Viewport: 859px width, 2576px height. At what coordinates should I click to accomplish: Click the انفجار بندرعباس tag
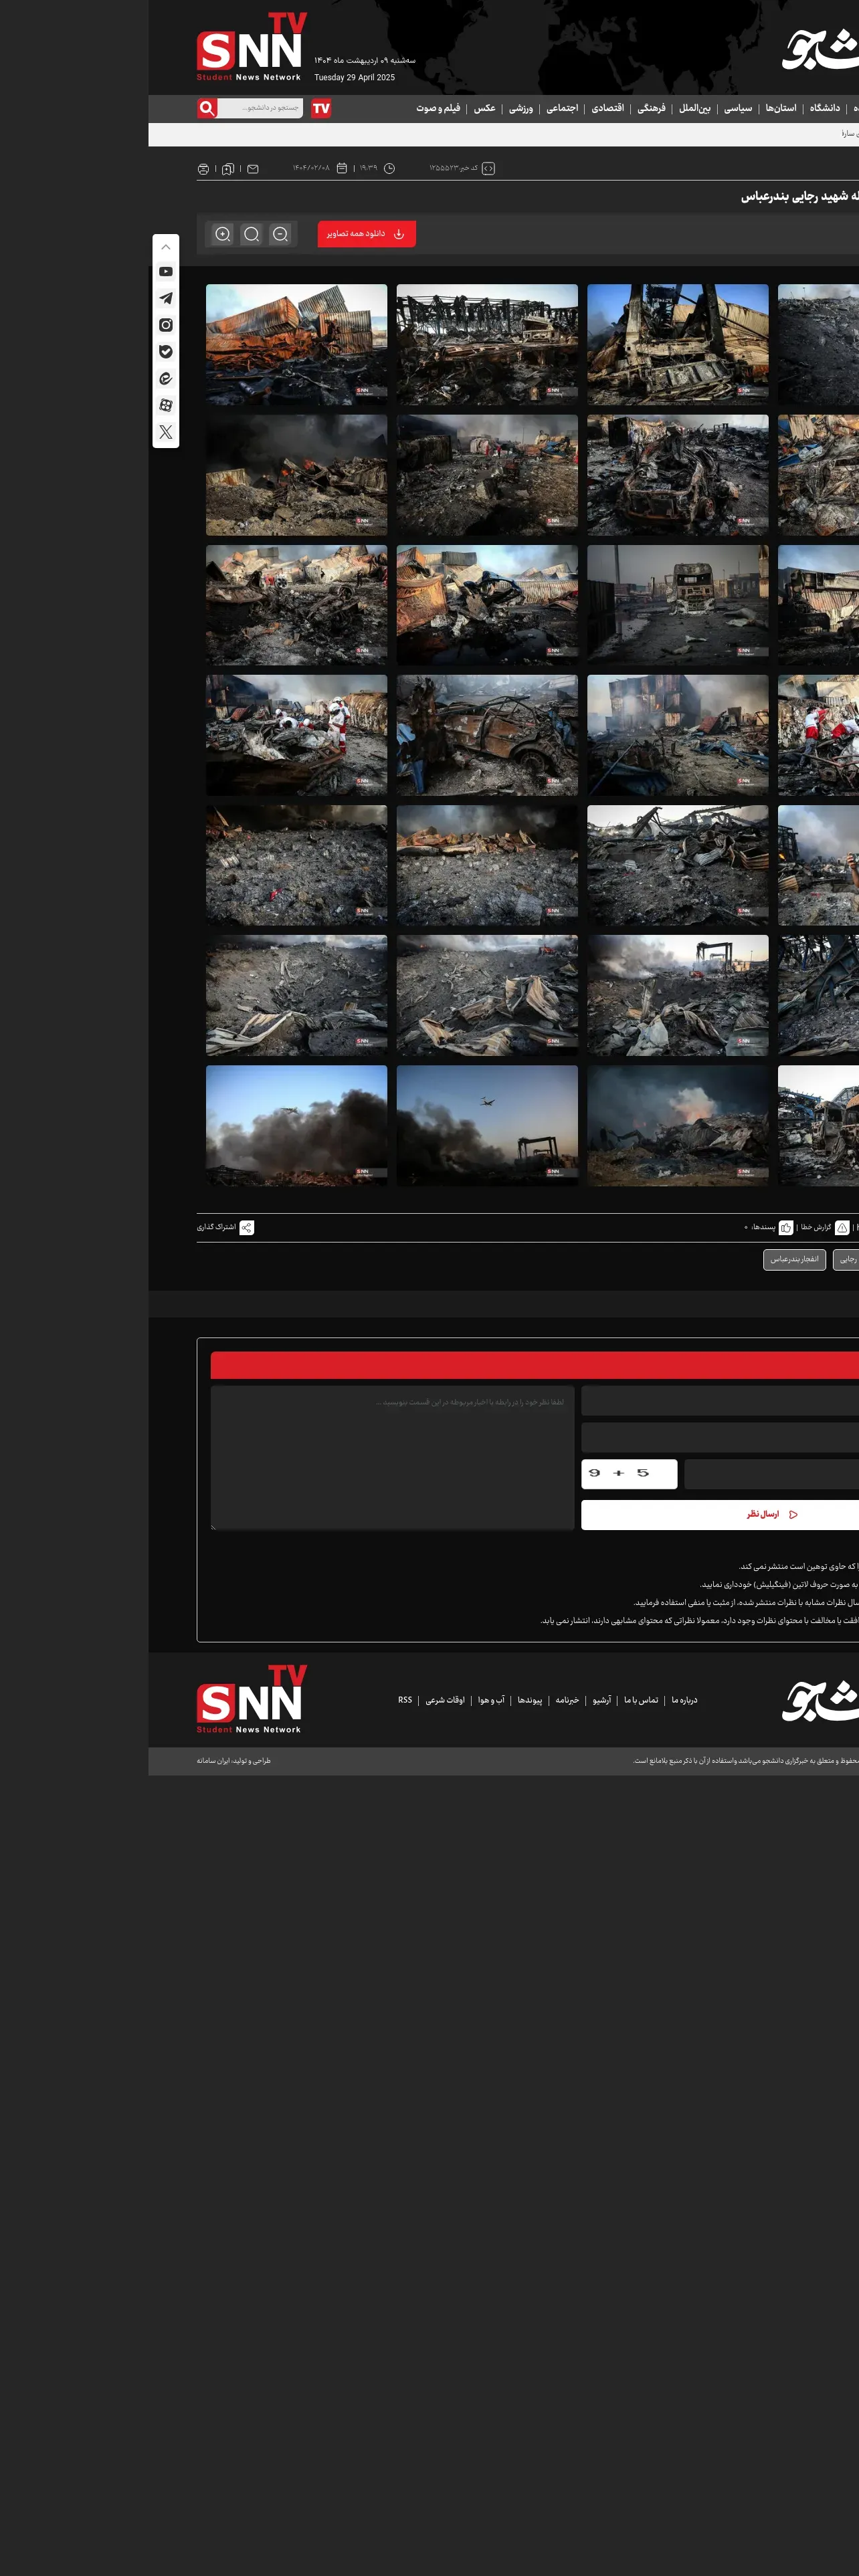(794, 1259)
